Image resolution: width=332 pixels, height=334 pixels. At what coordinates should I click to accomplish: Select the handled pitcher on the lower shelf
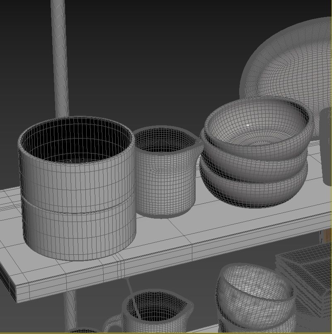(149, 312)
